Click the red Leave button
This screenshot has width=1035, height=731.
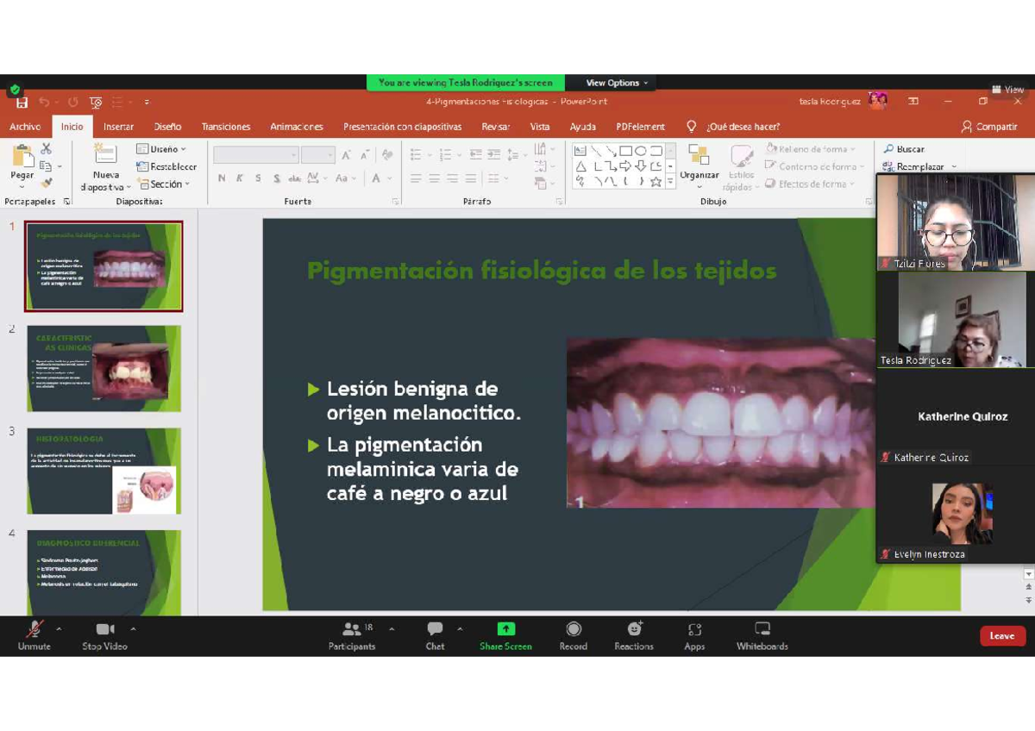1001,635
